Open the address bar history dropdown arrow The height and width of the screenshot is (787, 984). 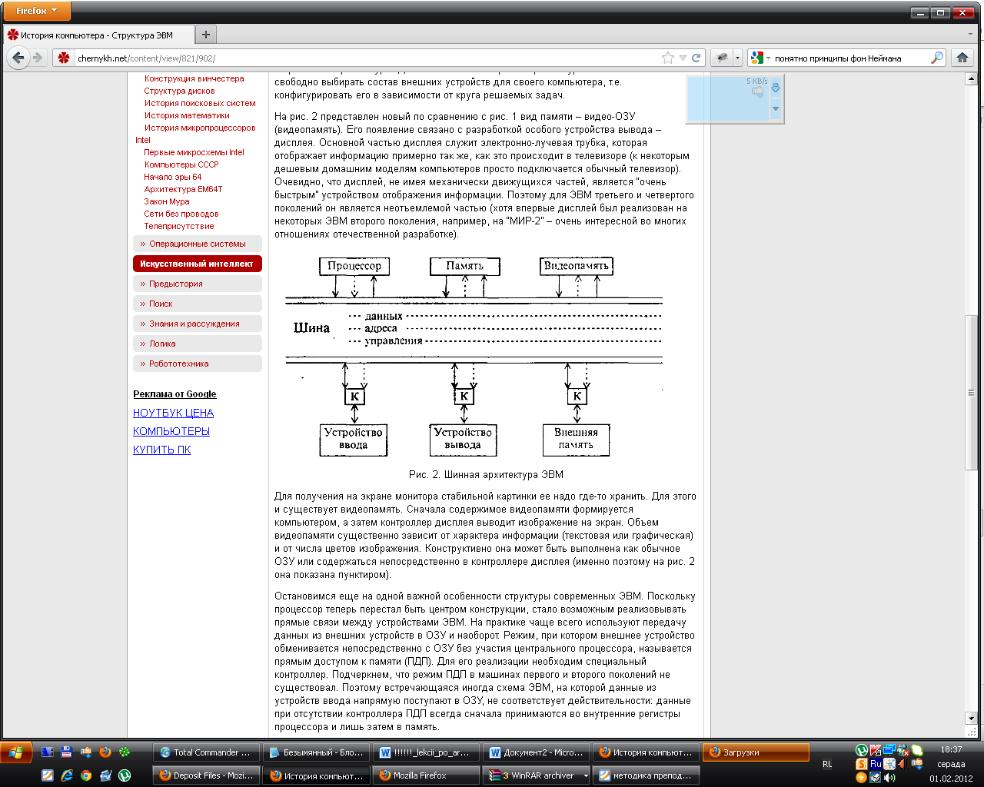[x=683, y=58]
